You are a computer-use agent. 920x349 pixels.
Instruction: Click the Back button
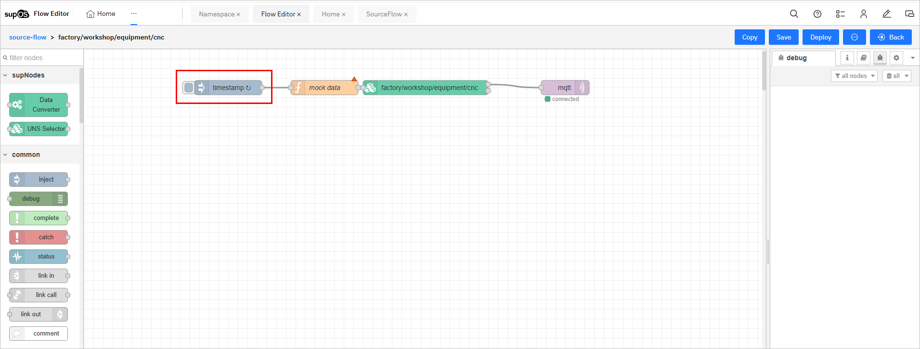pos(891,37)
